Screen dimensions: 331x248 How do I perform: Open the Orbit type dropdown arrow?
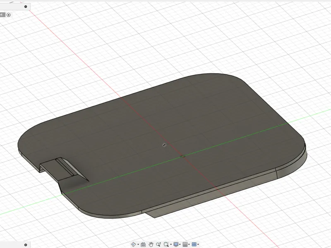pos(138,245)
